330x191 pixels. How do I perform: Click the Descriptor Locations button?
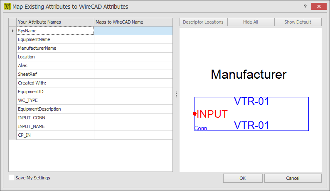coord(203,22)
